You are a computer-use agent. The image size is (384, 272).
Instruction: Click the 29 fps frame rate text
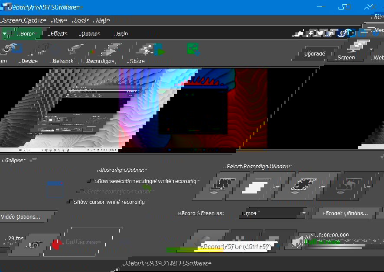pyautogui.click(x=14, y=238)
